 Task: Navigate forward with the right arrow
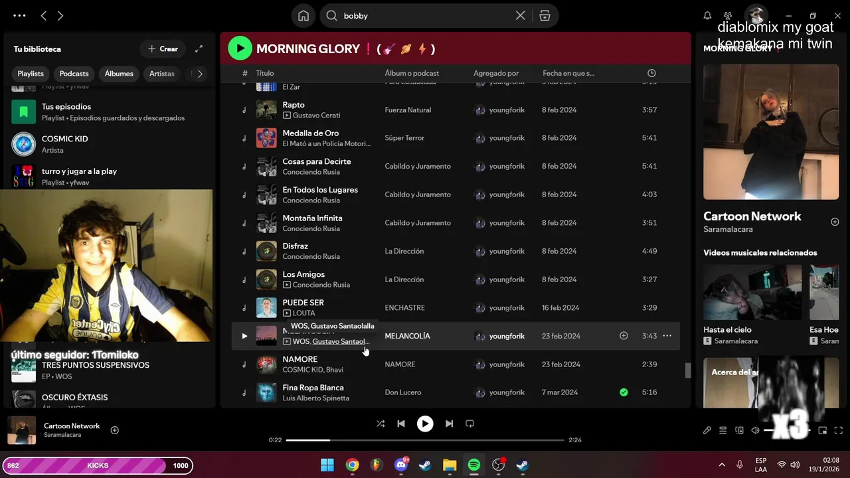pos(60,15)
